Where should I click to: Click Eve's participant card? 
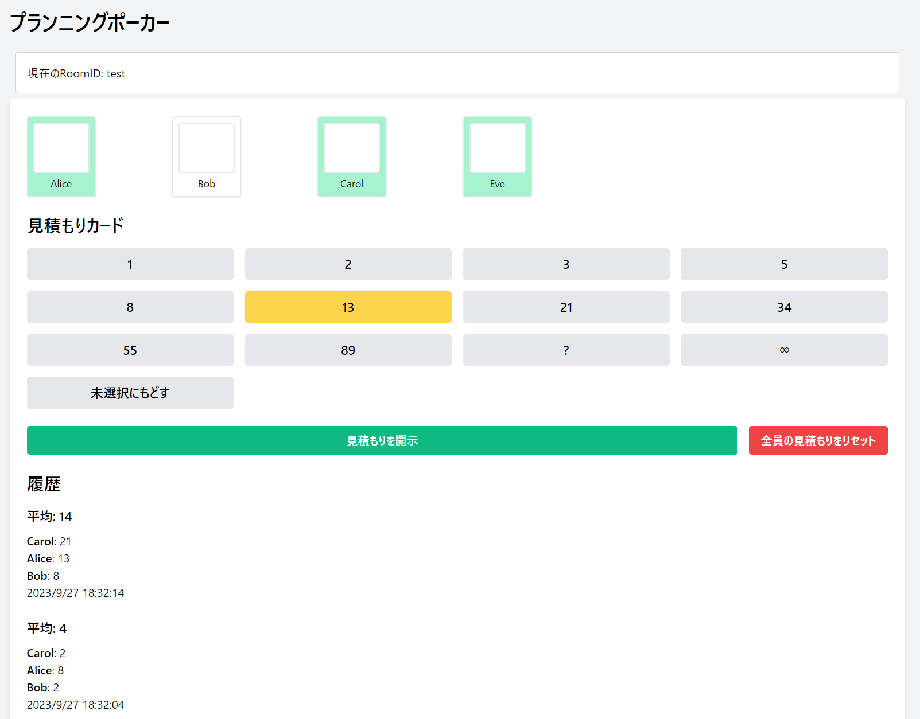pyautogui.click(x=497, y=156)
